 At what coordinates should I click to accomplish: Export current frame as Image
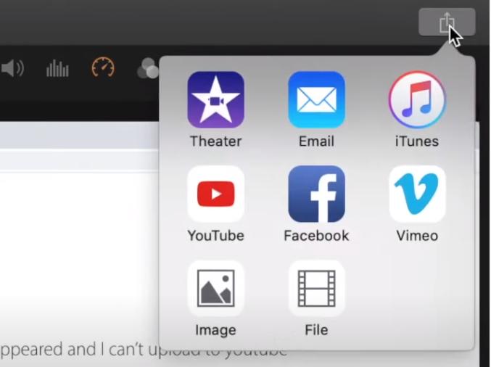coord(215,289)
